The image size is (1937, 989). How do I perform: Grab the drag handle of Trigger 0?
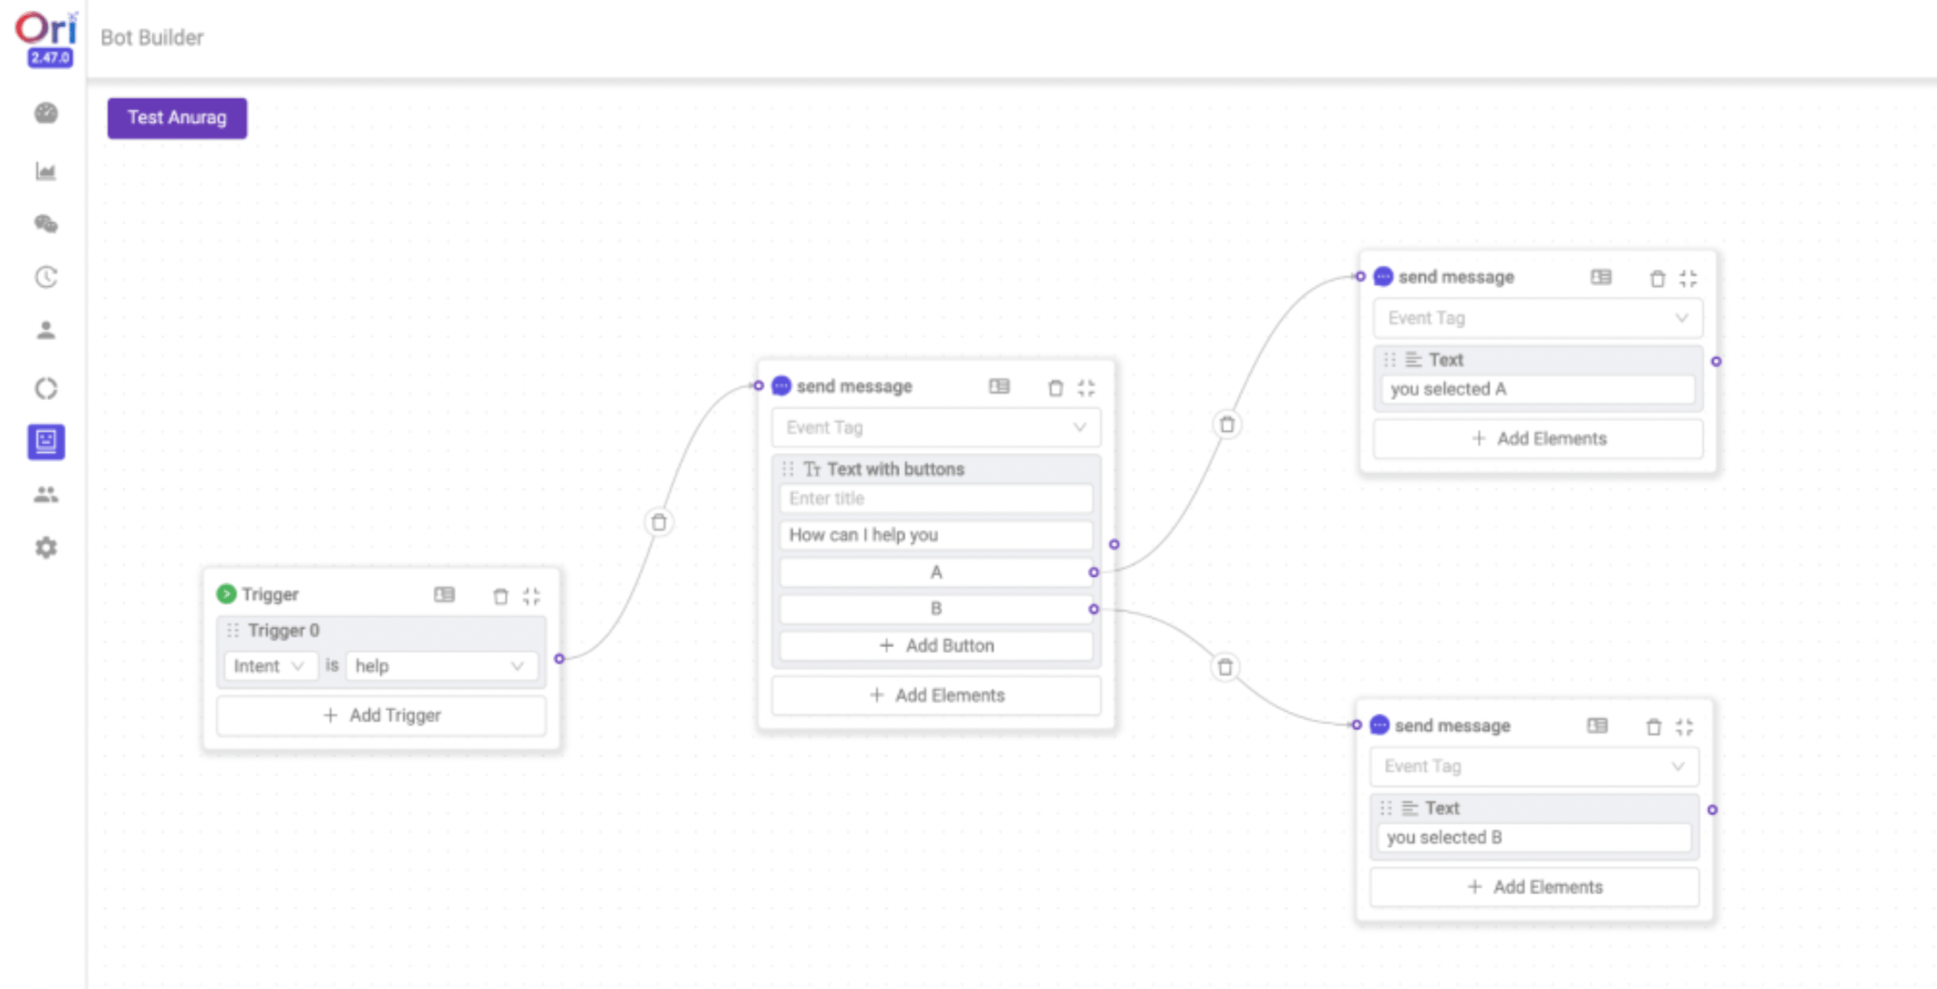pyautogui.click(x=233, y=630)
